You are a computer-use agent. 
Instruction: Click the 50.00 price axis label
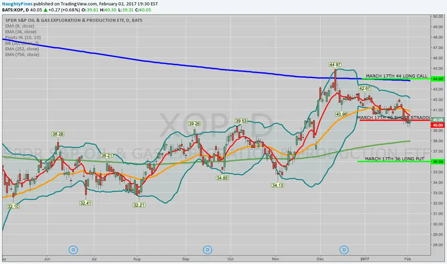438,16
